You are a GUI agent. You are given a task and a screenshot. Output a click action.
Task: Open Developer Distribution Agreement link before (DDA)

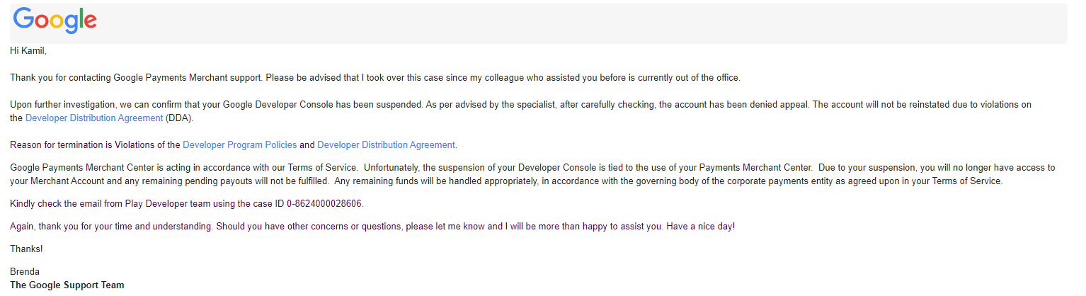(94, 118)
